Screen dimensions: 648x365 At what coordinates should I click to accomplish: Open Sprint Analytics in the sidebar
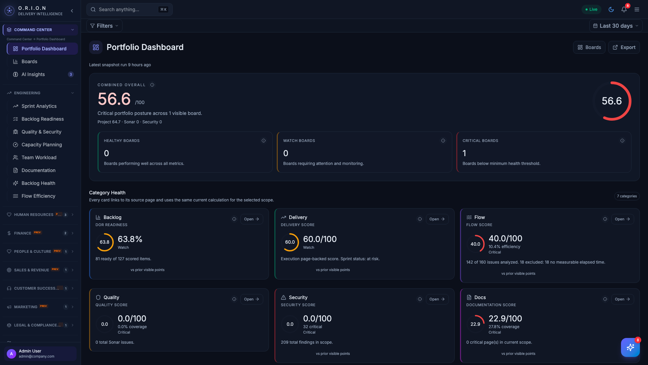pos(38,106)
